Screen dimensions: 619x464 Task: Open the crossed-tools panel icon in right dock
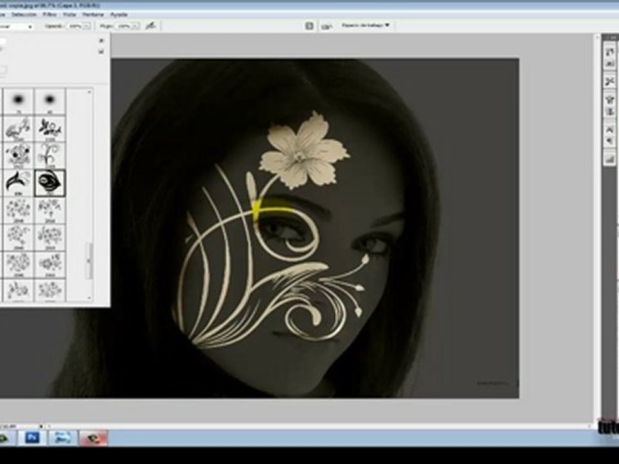[610, 81]
